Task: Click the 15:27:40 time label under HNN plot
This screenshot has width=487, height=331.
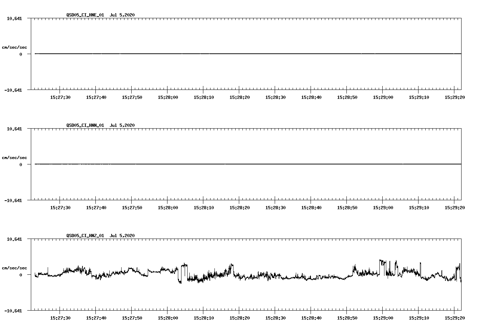Action: coord(96,208)
